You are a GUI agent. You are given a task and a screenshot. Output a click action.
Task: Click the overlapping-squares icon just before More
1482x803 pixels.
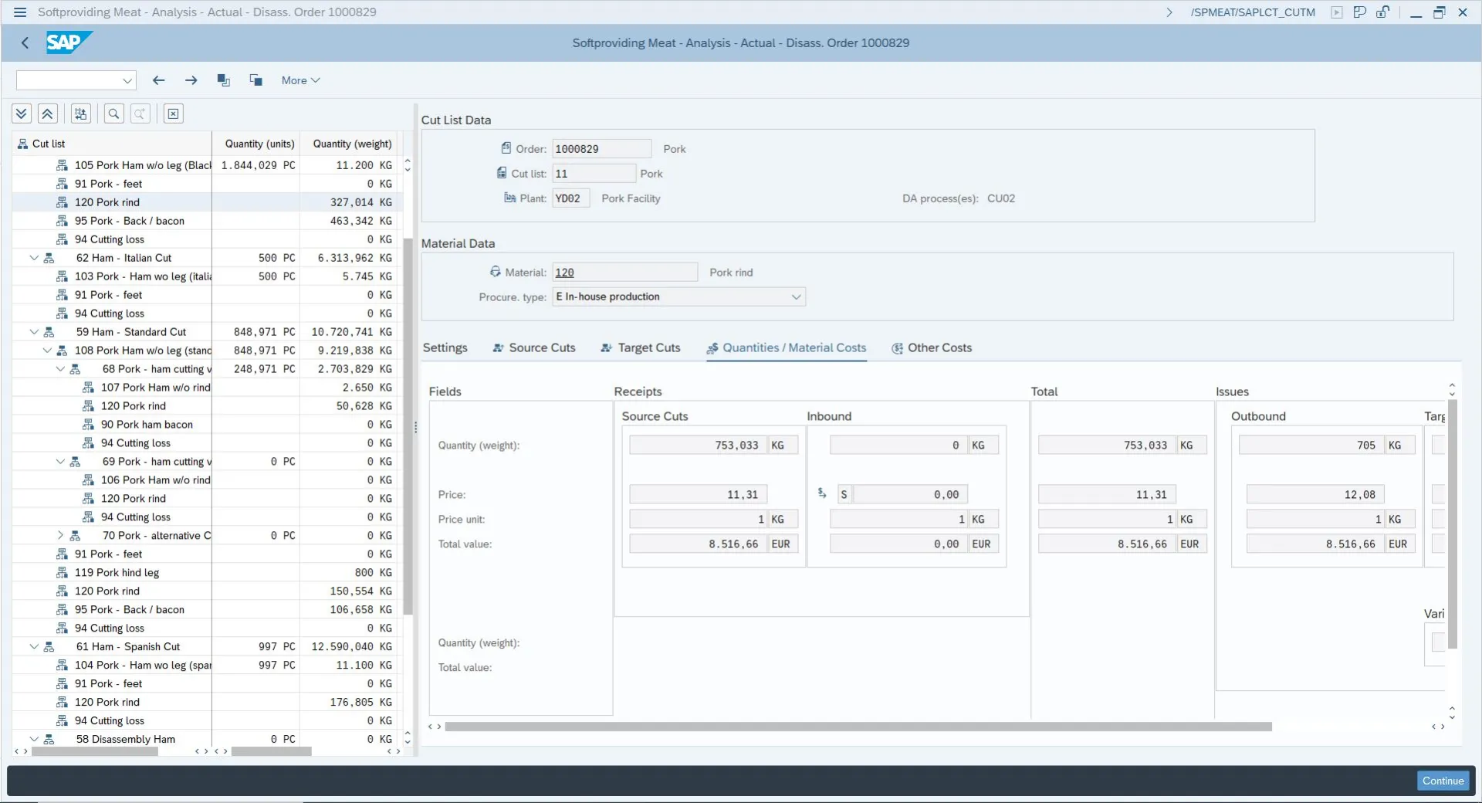(256, 80)
